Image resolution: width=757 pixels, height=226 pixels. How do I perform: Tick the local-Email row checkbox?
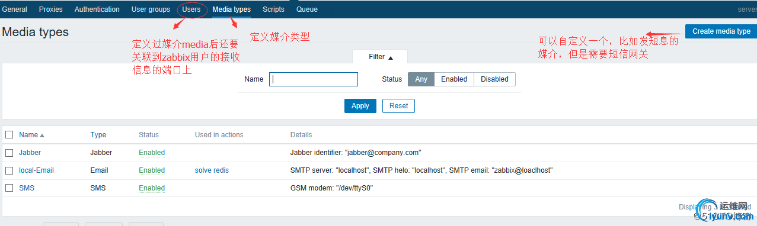[x=9, y=170]
